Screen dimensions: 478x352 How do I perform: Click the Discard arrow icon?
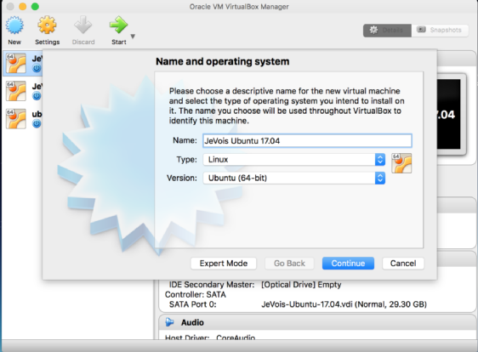tap(83, 25)
